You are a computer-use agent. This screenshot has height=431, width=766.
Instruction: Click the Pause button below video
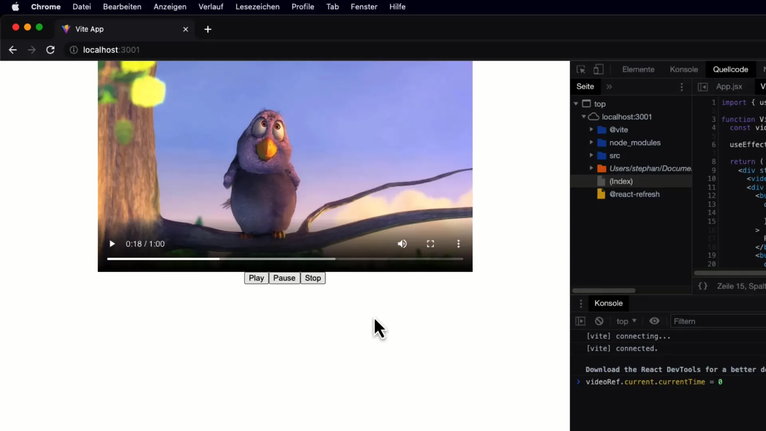[284, 277]
